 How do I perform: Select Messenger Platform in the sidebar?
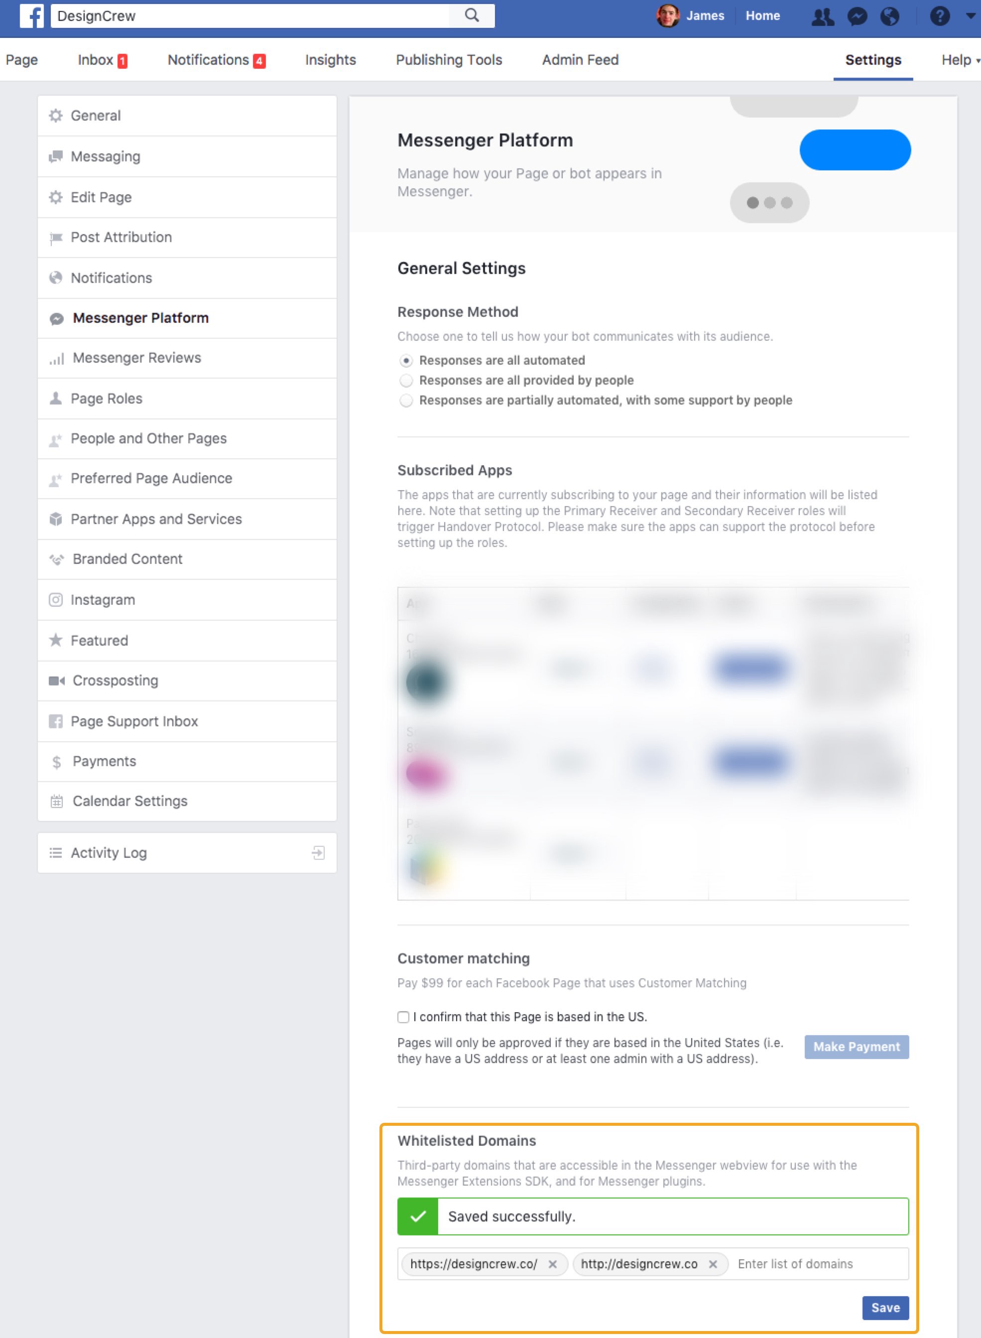(x=141, y=318)
